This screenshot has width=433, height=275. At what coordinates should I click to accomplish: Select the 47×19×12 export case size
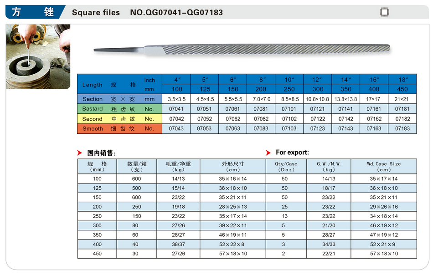[384, 235]
